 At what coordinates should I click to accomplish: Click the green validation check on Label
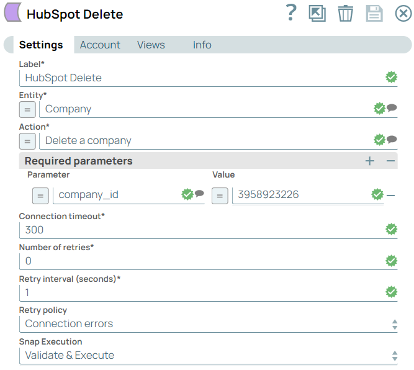(x=391, y=77)
